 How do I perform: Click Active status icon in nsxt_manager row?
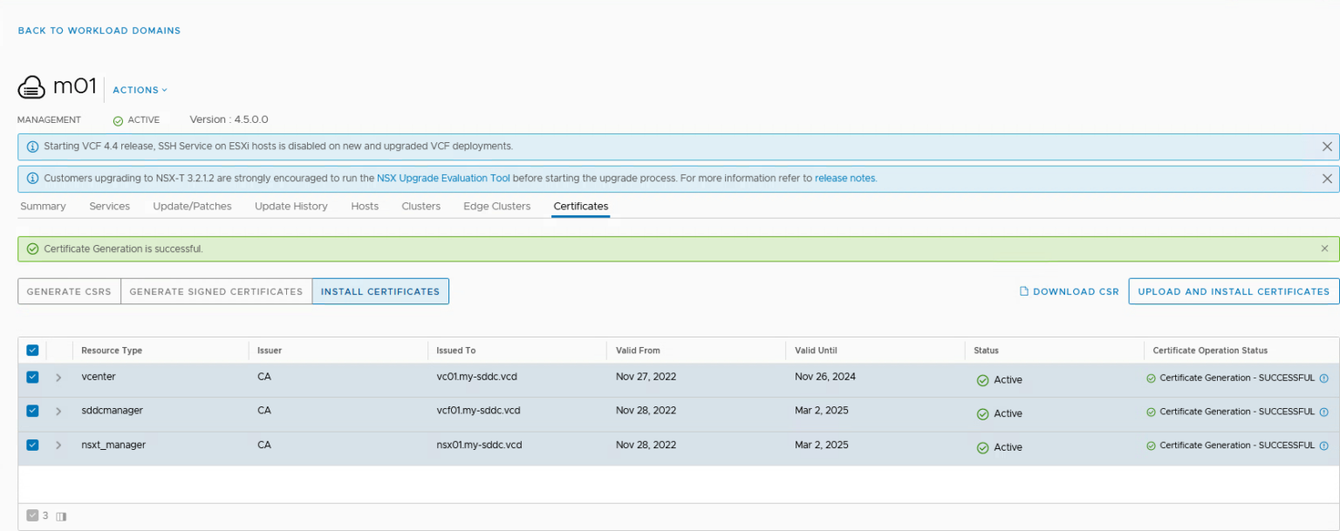point(982,447)
